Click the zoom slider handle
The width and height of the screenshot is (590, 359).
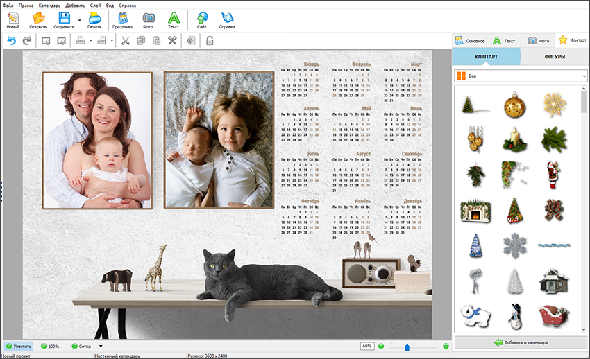click(x=407, y=347)
